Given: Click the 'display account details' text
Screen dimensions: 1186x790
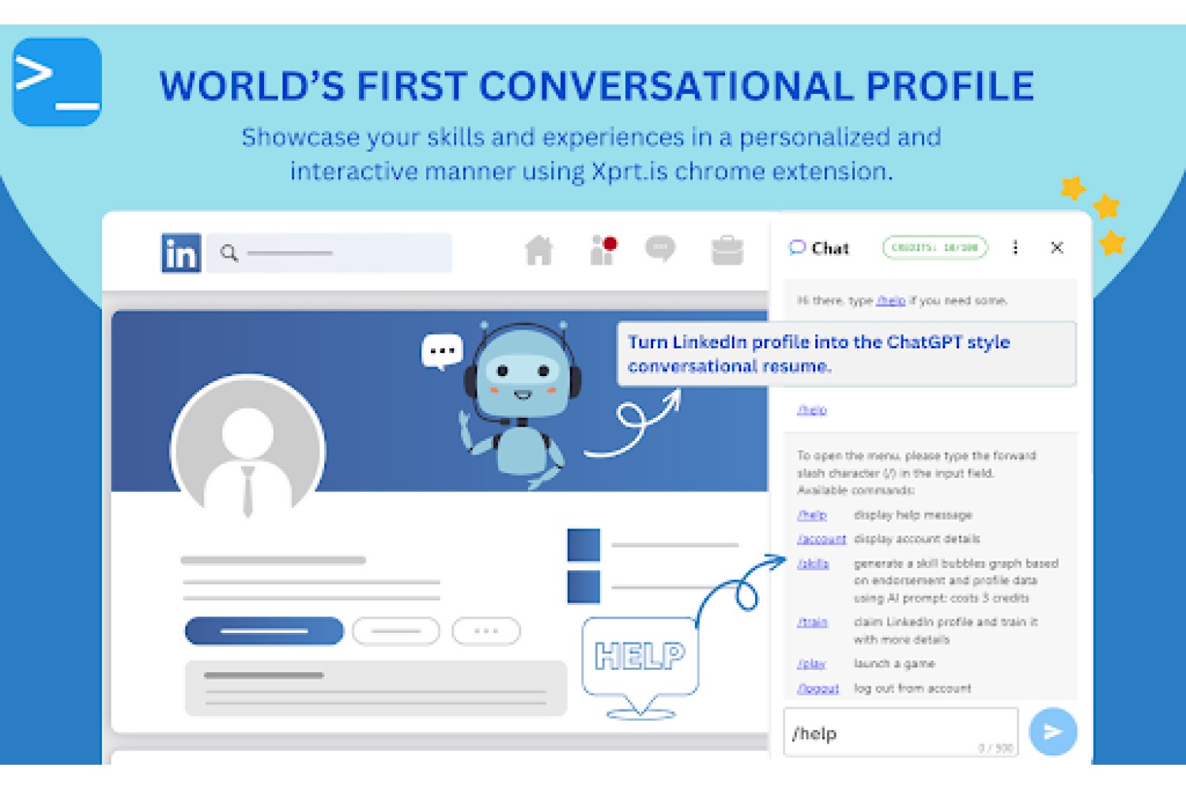Looking at the screenshot, I should (x=917, y=539).
